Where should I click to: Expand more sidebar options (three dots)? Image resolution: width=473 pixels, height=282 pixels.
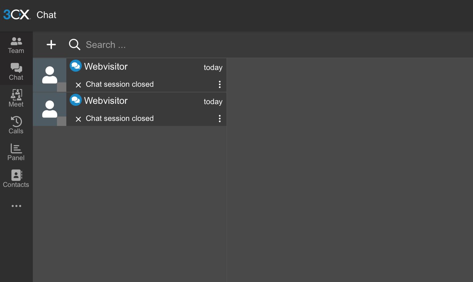click(16, 206)
